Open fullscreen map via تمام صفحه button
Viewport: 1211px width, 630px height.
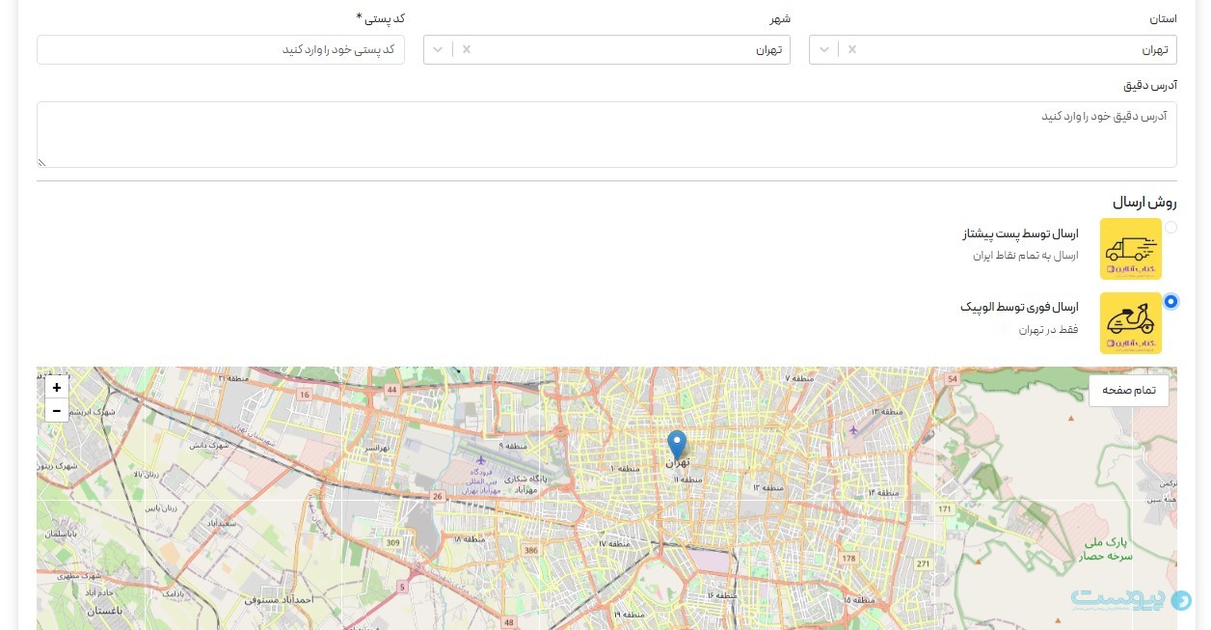(x=1128, y=390)
